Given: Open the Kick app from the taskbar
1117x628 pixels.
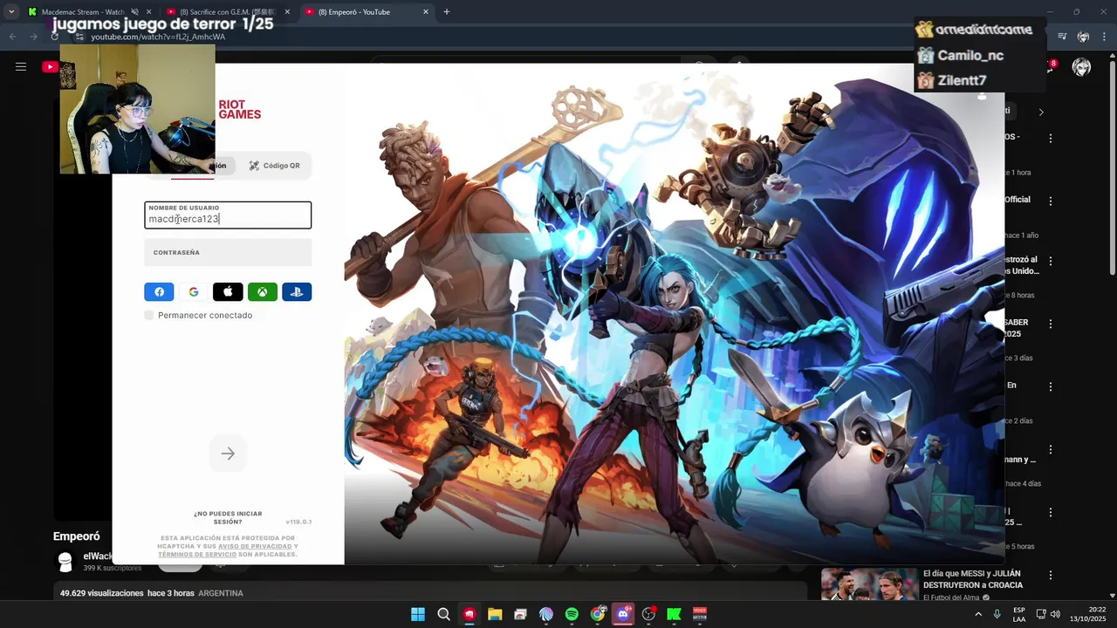Looking at the screenshot, I should pyautogui.click(x=674, y=614).
